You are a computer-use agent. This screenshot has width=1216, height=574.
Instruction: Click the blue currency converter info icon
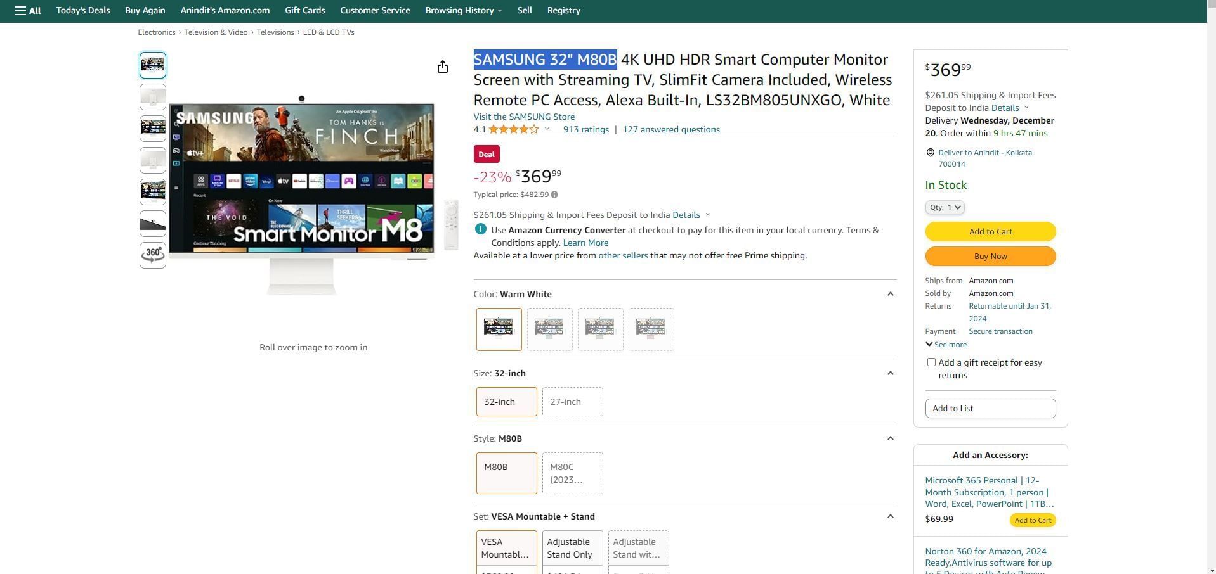(480, 230)
